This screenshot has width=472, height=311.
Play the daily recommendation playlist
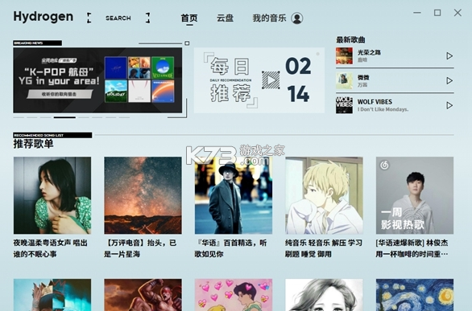coord(271,80)
